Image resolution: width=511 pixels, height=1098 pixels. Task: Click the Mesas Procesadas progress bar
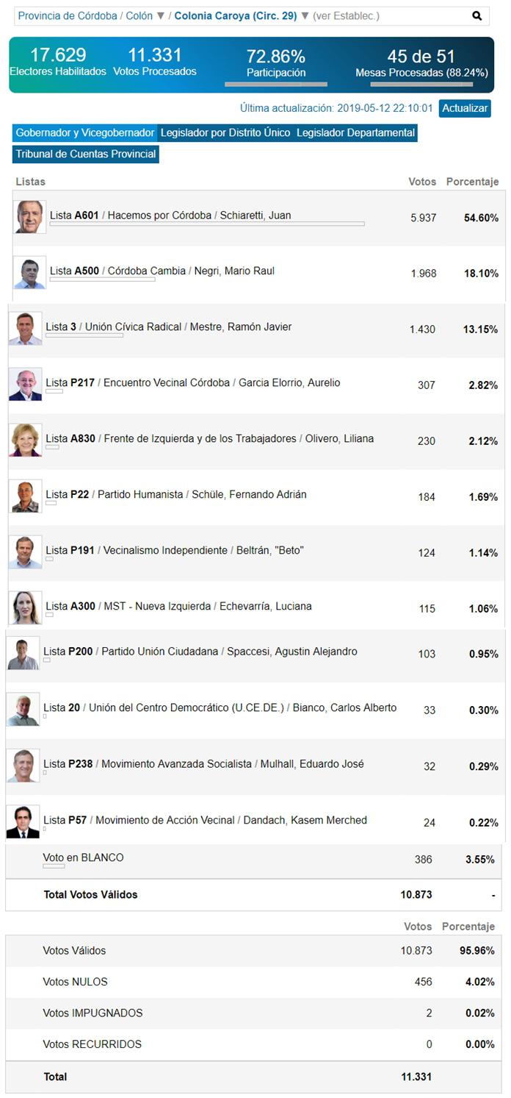pyautogui.click(x=421, y=84)
